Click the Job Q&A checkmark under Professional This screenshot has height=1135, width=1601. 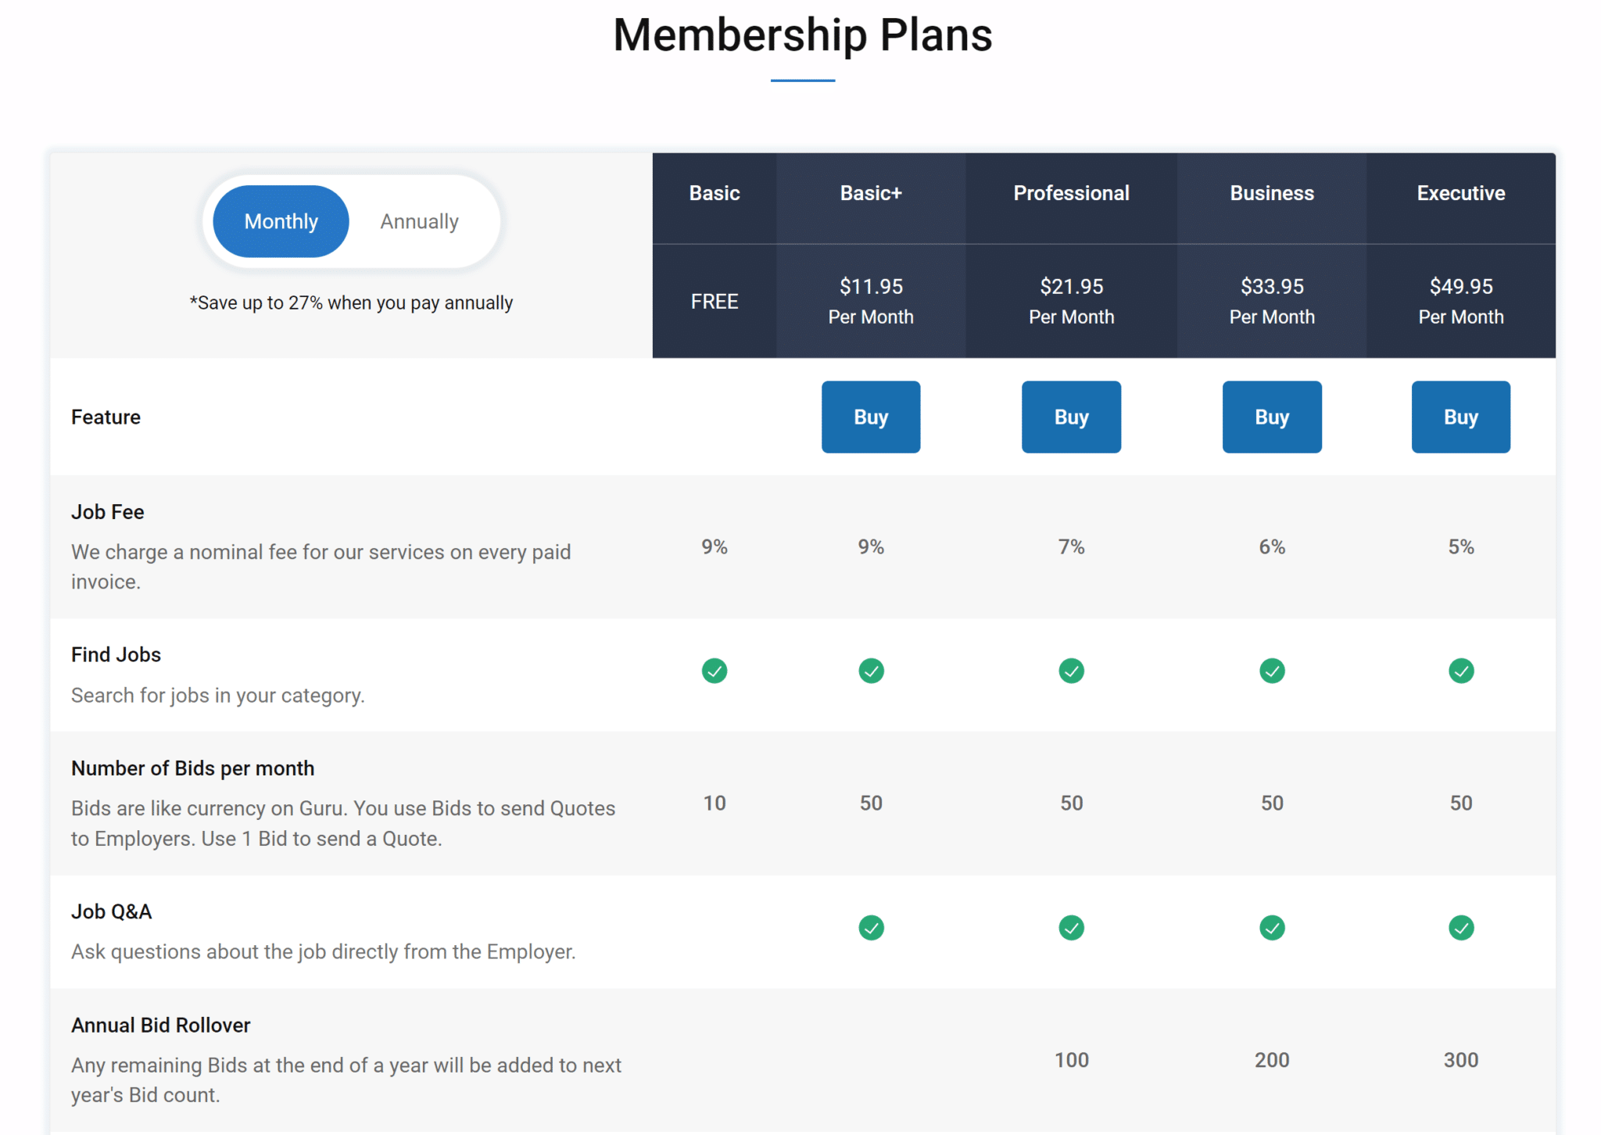(1071, 928)
